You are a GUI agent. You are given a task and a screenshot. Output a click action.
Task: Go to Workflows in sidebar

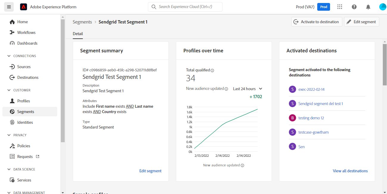26,32
